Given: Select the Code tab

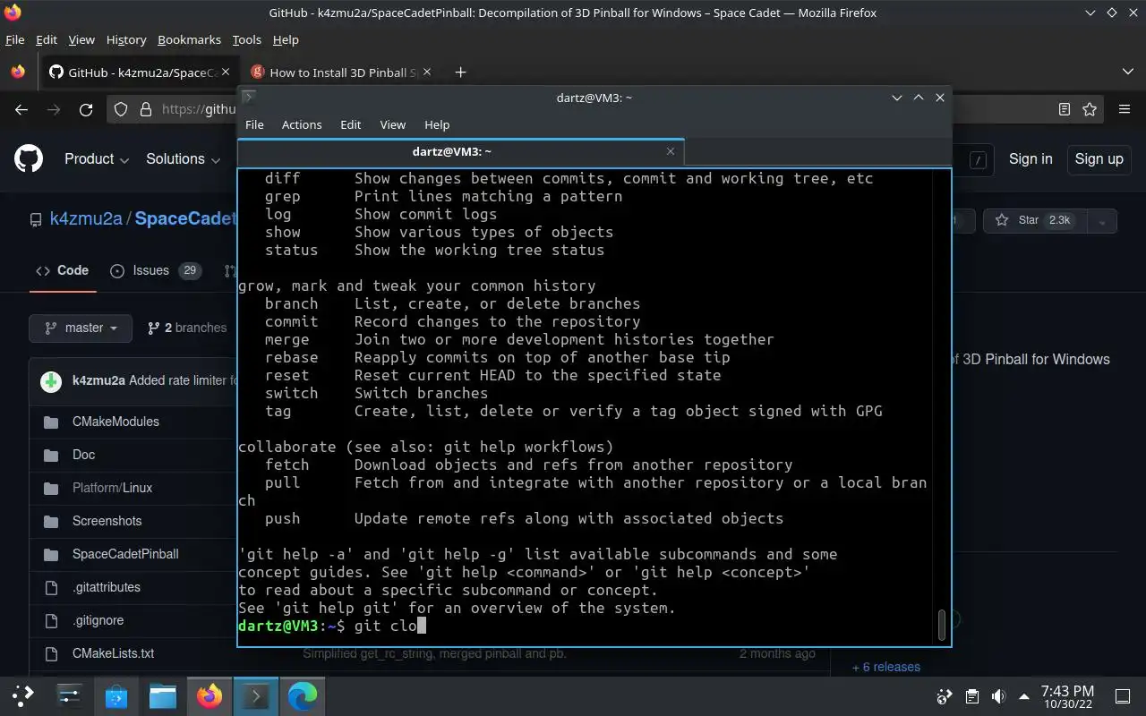Looking at the screenshot, I should pyautogui.click(x=62, y=270).
